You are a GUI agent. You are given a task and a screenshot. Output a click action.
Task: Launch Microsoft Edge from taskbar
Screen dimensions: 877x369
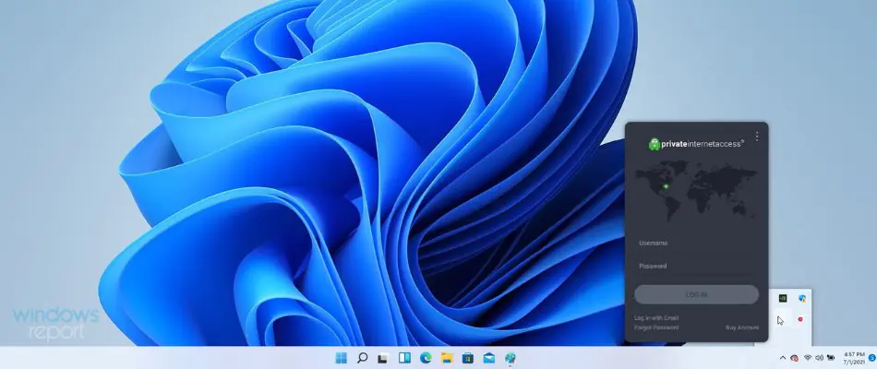(x=426, y=358)
